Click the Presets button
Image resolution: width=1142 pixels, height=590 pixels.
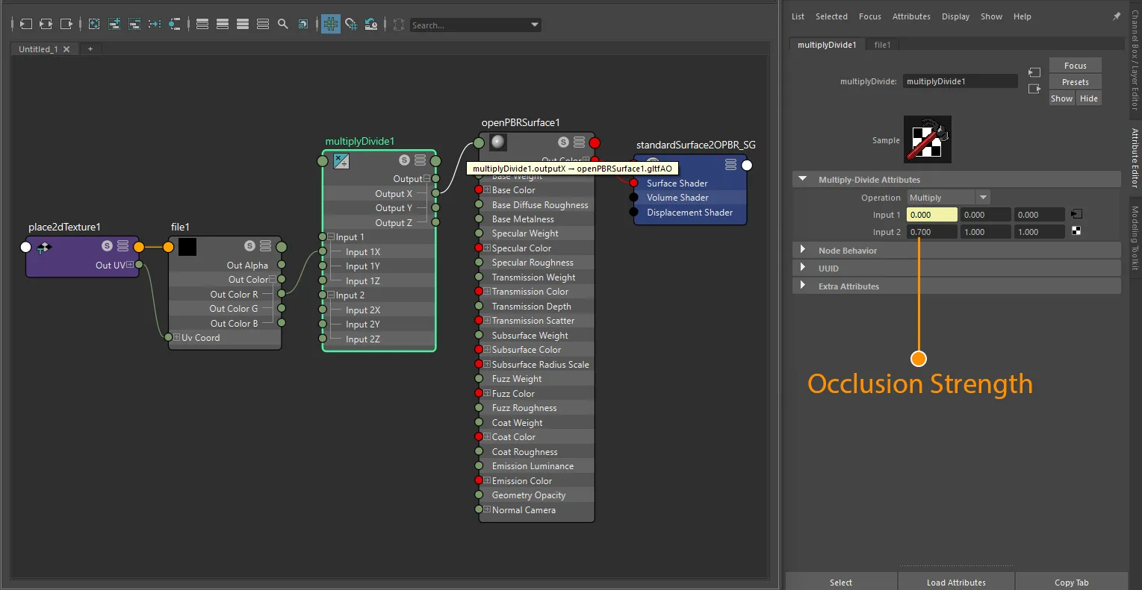click(1076, 82)
